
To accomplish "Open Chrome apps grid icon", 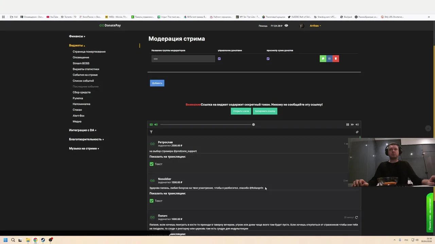I will (x=3, y=17).
